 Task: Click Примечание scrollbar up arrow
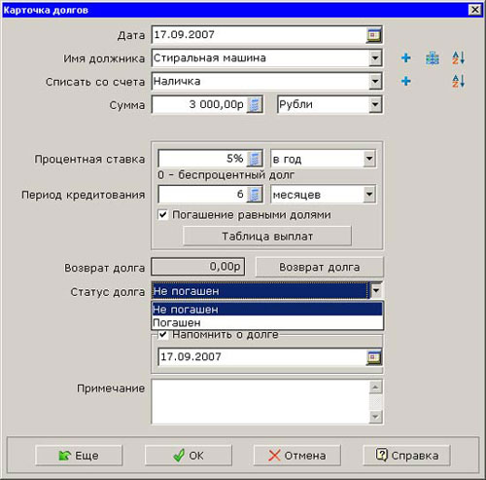pos(375,387)
